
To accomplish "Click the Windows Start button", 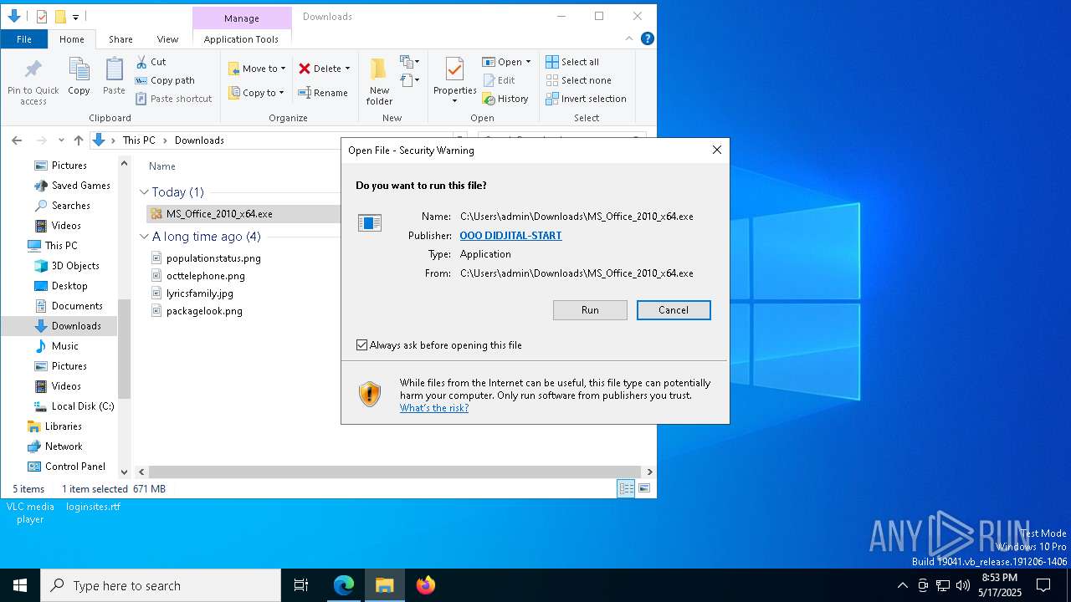I will click(x=20, y=585).
